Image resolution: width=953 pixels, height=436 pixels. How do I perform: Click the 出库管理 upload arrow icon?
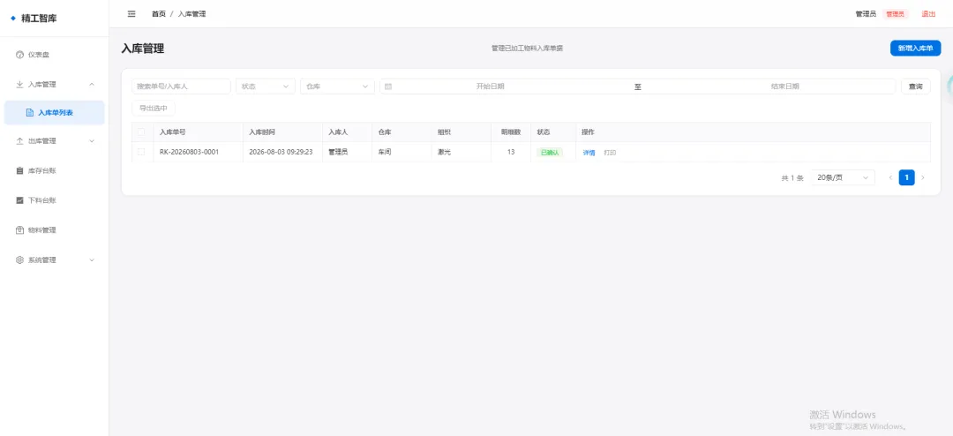tap(19, 141)
